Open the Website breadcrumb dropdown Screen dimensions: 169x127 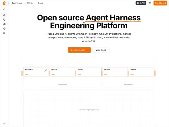(31, 3)
